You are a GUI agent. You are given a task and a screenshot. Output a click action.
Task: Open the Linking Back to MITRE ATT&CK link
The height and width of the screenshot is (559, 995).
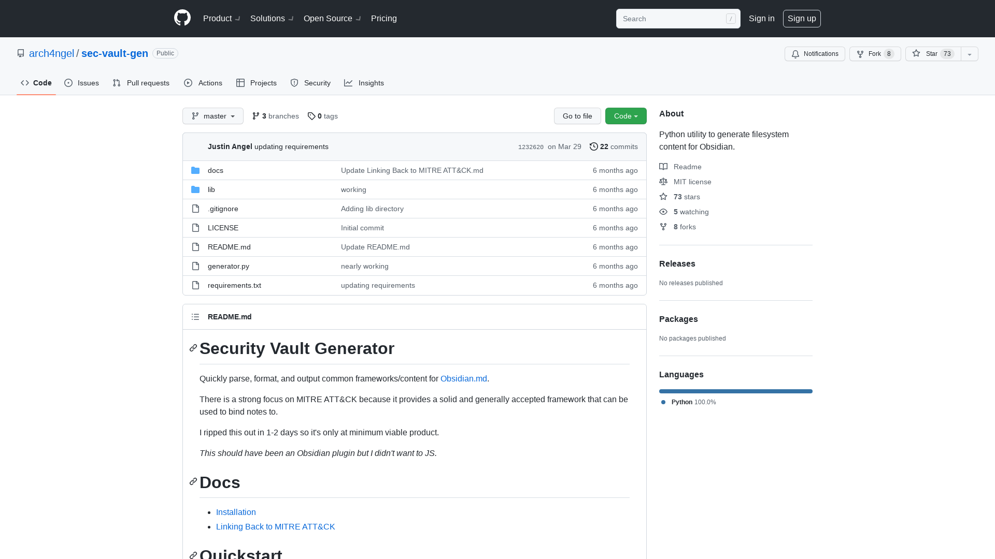pyautogui.click(x=275, y=527)
